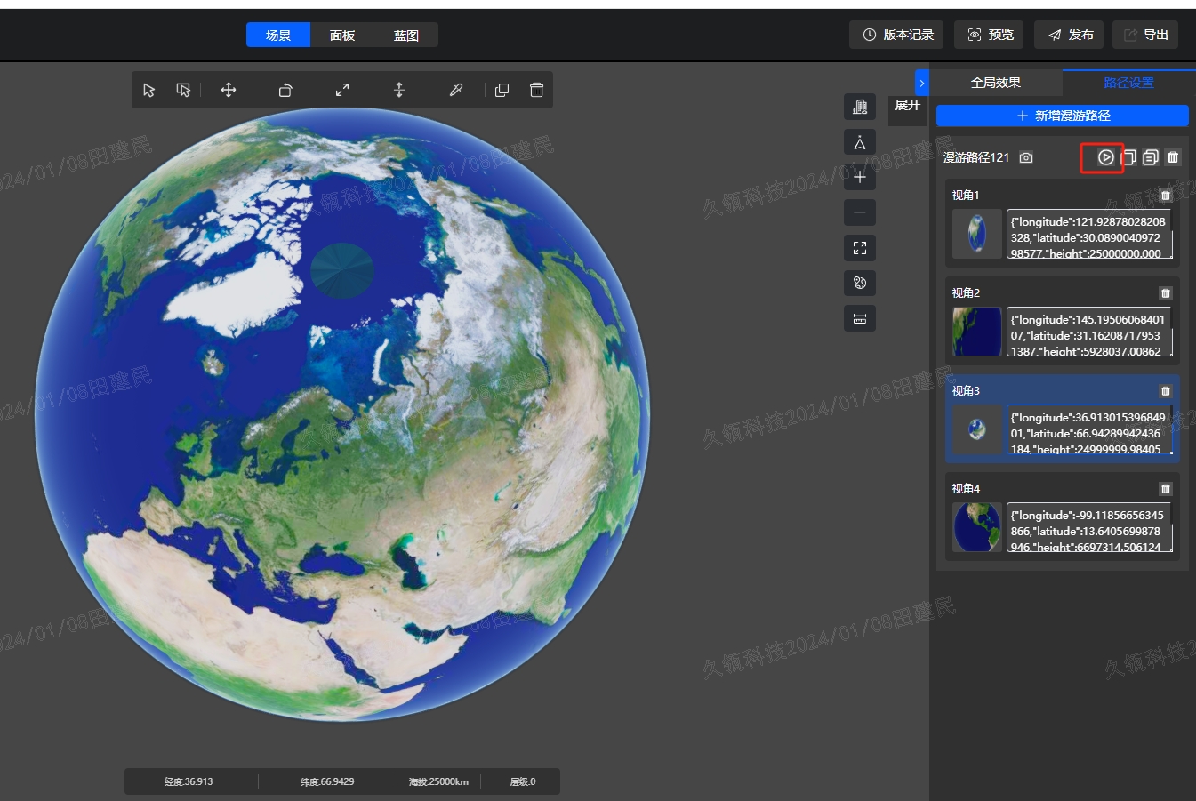Delete 视角3 with its trash icon

(1166, 391)
